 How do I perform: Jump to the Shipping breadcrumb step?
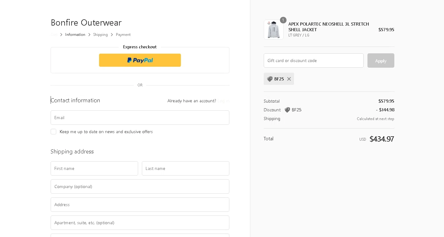(100, 35)
